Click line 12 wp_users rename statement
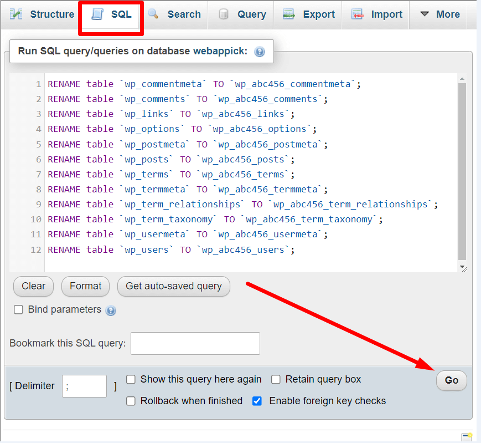481x443 pixels. coord(171,250)
